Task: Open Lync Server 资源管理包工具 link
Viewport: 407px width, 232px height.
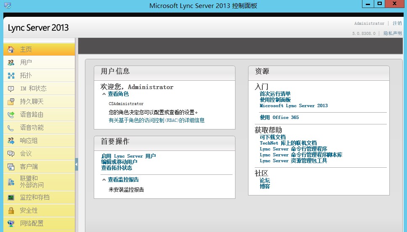Action: pyautogui.click(x=293, y=161)
